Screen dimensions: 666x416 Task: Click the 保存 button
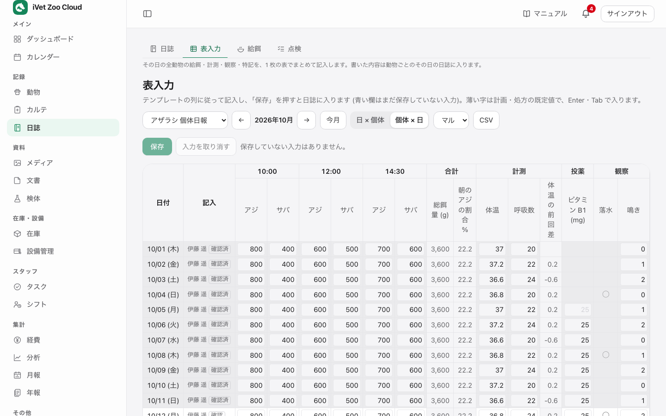point(157,147)
